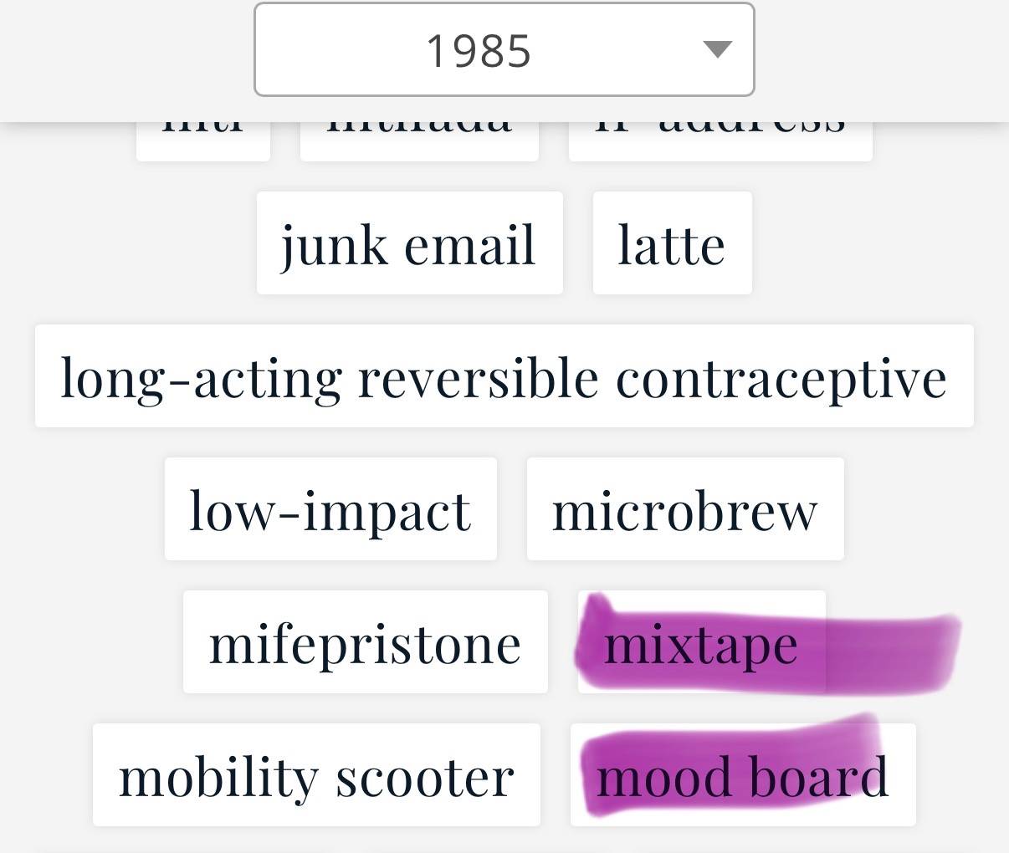Tap the "microbrew" word chip
Image resolution: width=1009 pixels, height=853 pixels.
pos(685,509)
